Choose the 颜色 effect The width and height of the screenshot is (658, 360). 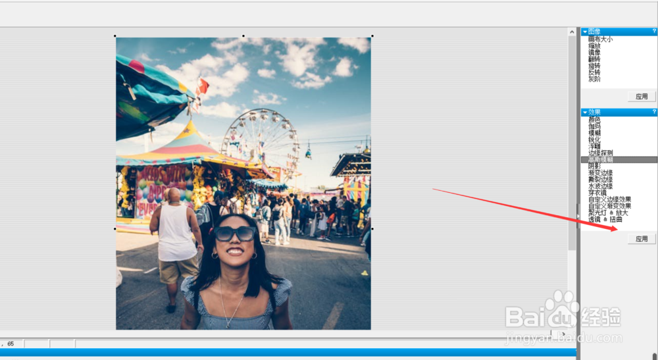[594, 120]
